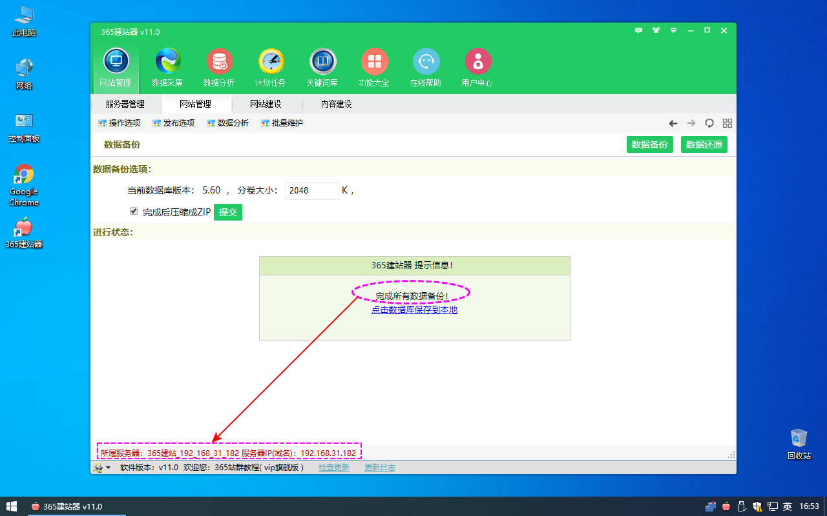This screenshot has height=516, width=827.
Task: Open 关键词库 book icon
Action: tap(322, 68)
